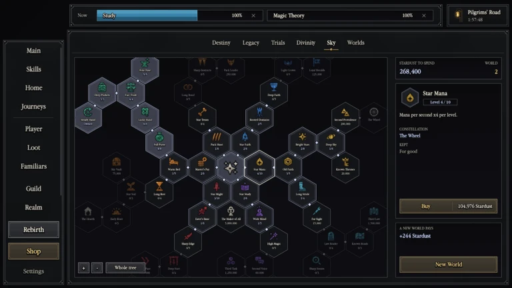Open The Wheel constellation node
The width and height of the screenshot is (512, 288).
tap(374, 118)
